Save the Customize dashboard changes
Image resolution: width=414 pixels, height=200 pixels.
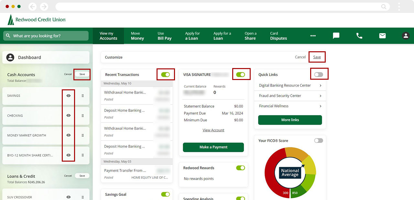pos(317,57)
